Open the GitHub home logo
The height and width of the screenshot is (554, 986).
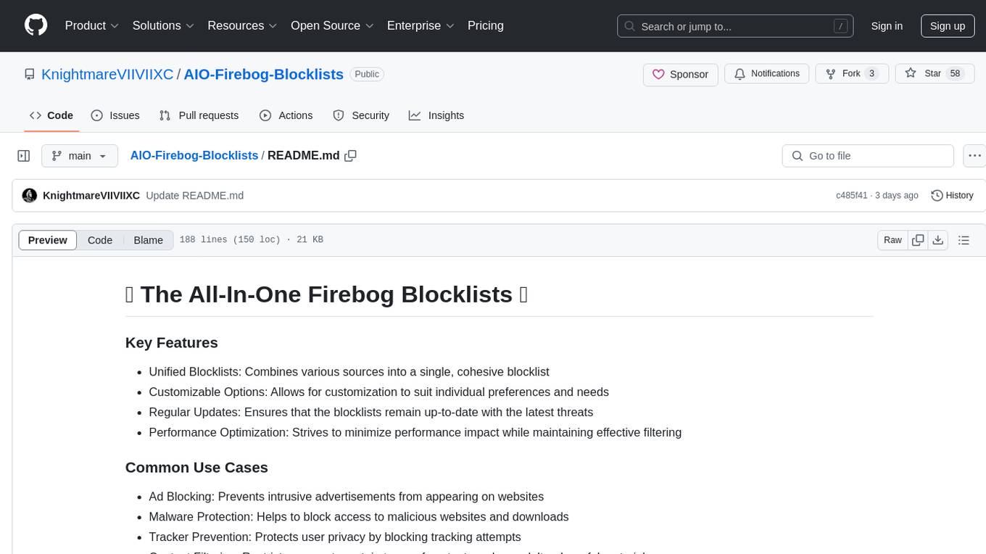(36, 25)
